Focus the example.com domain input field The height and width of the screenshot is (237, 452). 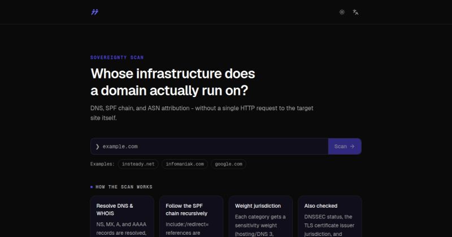(x=209, y=146)
